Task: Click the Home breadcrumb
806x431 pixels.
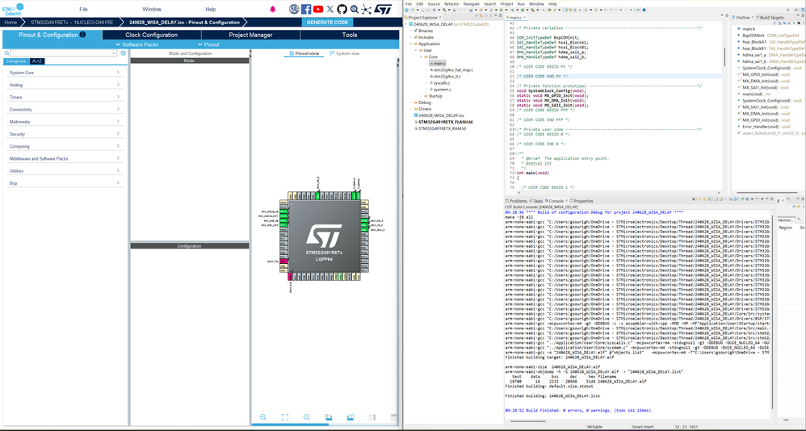Action: 10,22
